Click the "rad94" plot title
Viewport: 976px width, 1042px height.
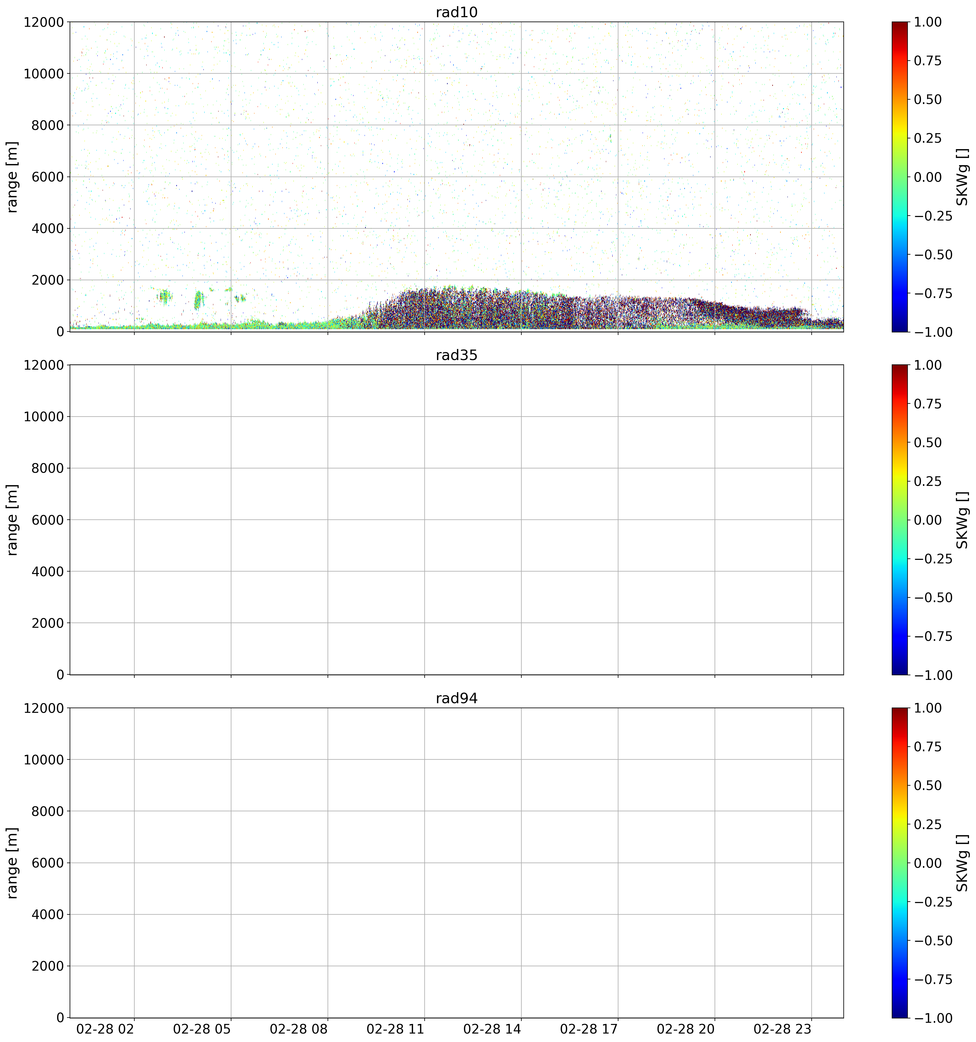click(x=456, y=699)
